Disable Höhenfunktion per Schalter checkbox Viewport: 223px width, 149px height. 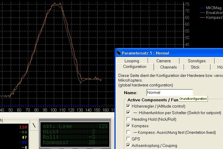128,113
